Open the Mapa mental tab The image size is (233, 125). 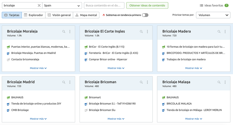[x=86, y=15]
